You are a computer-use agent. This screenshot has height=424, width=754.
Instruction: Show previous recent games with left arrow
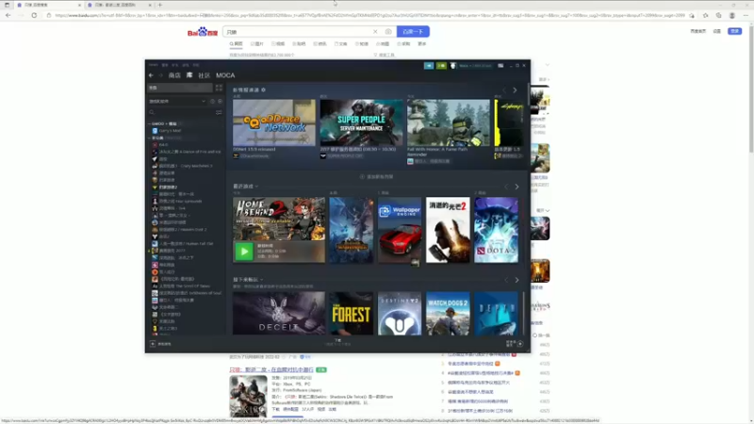pos(506,187)
